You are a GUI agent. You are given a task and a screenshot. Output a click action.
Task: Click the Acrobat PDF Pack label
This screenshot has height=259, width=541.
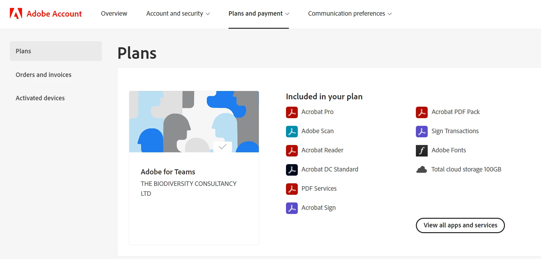[456, 112]
